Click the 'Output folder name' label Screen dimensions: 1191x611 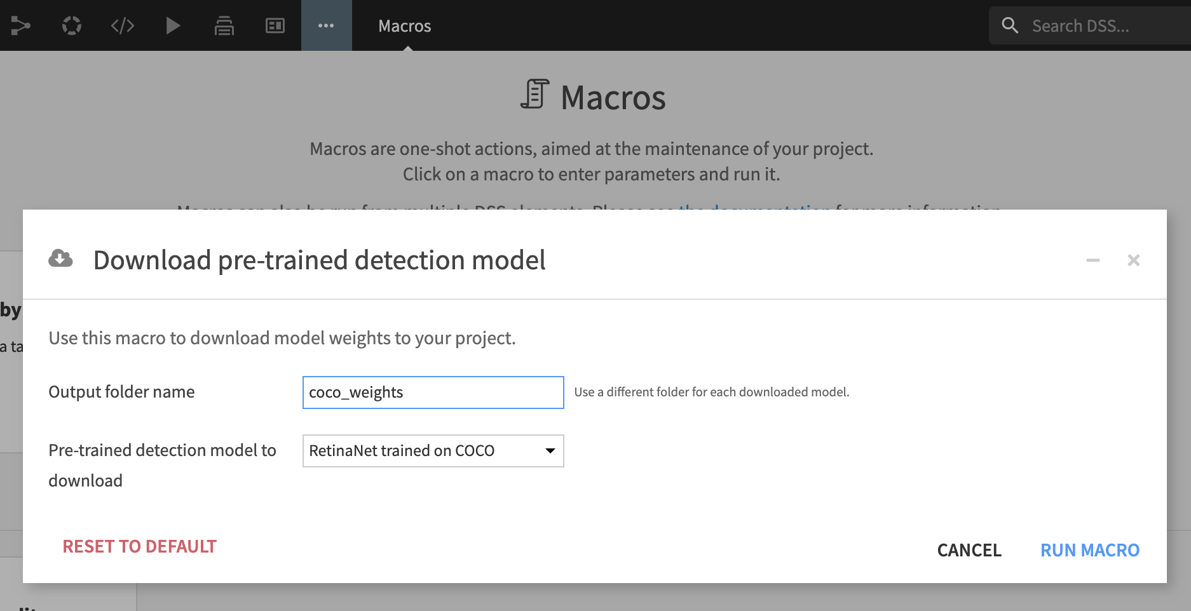(x=121, y=392)
